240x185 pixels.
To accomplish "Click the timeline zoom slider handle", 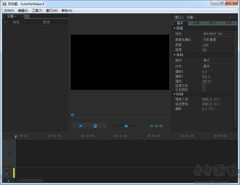I will [x=8, y=181].
